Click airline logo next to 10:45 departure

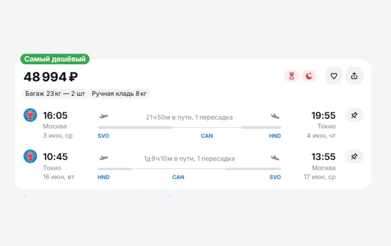tap(30, 156)
